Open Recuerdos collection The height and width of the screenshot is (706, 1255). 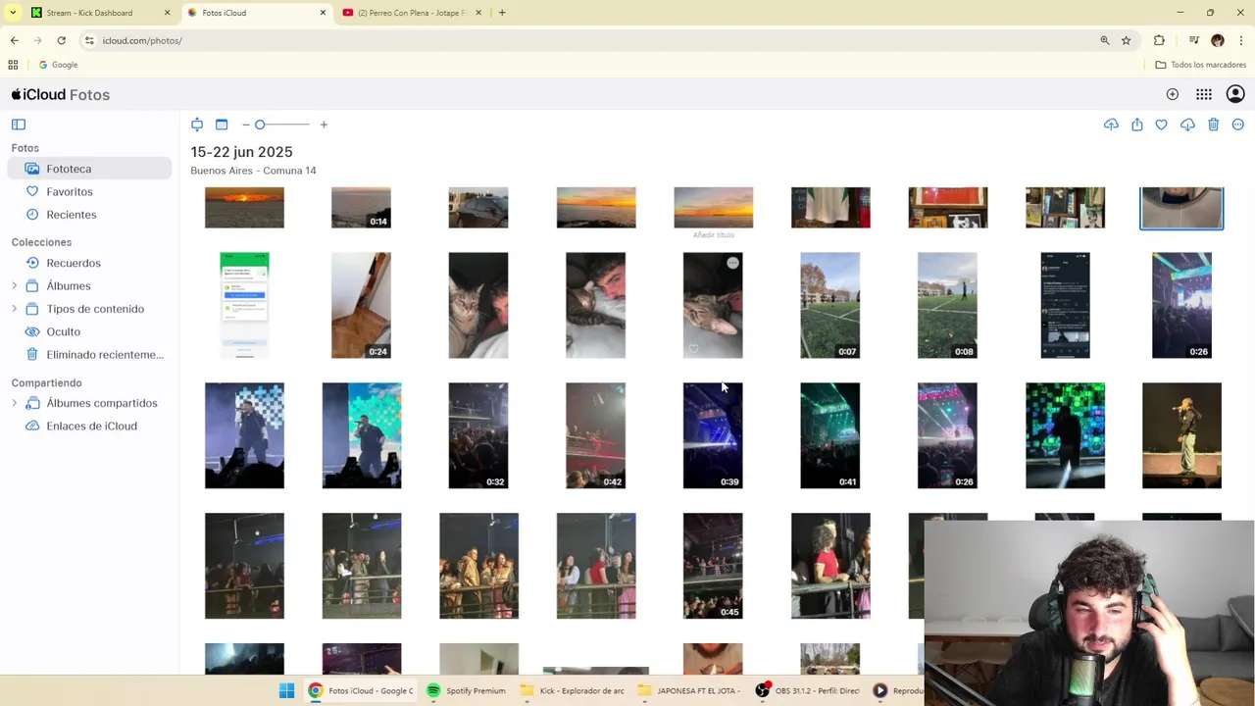pos(74,263)
